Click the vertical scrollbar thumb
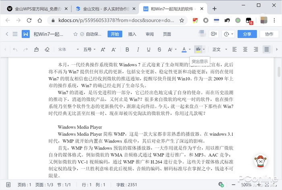The image size is (282, 190). (279, 72)
